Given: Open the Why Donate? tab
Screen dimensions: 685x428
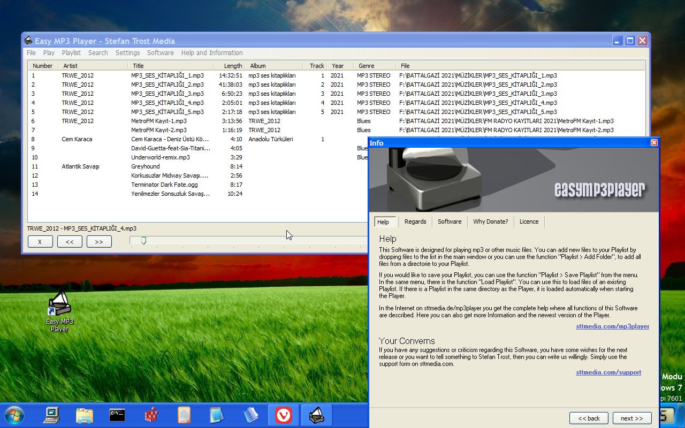Looking at the screenshot, I should tap(491, 221).
